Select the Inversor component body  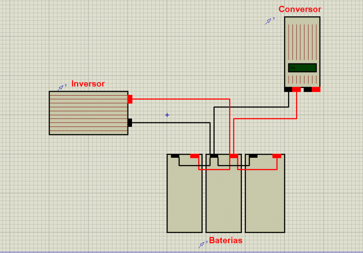click(88, 113)
